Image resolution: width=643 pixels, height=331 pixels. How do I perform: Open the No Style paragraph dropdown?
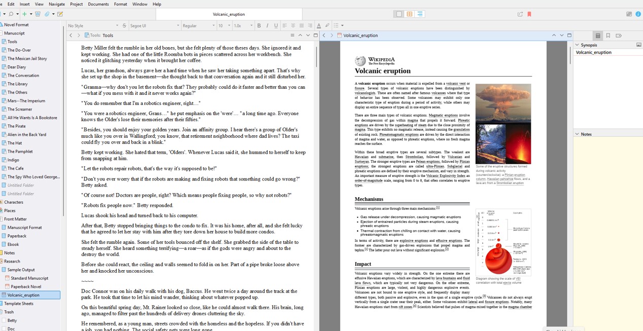pos(93,25)
